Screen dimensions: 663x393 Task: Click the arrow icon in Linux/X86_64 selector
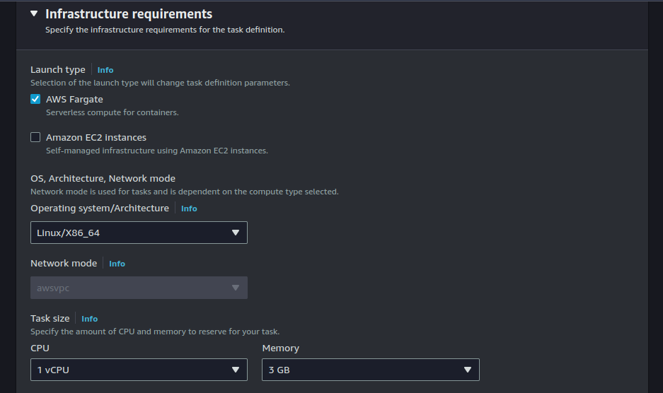[x=236, y=233]
